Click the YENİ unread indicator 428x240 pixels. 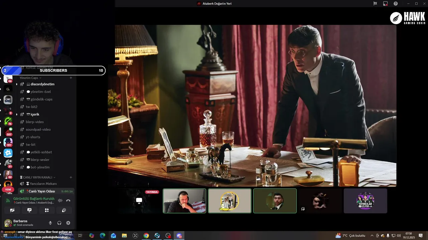tap(8, 189)
